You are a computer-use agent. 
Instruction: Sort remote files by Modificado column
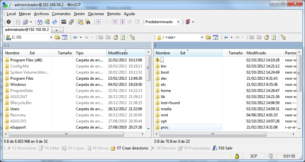click(264, 53)
